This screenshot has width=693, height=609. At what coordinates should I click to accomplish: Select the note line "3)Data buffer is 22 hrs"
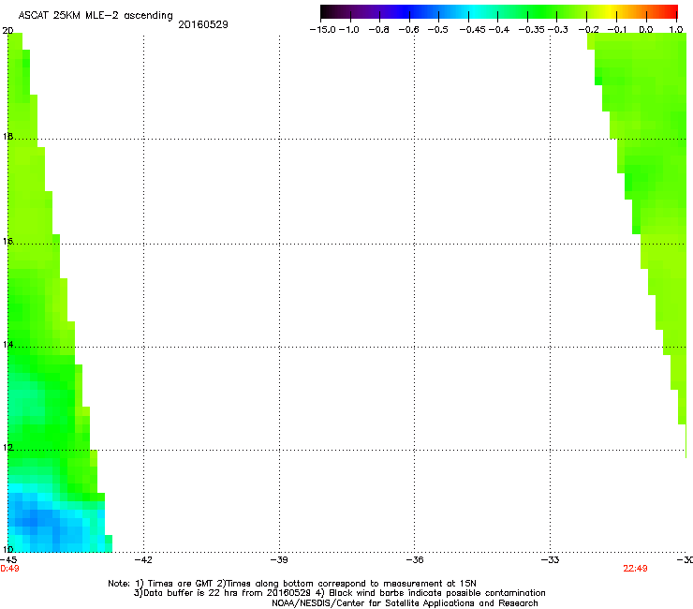(339, 593)
